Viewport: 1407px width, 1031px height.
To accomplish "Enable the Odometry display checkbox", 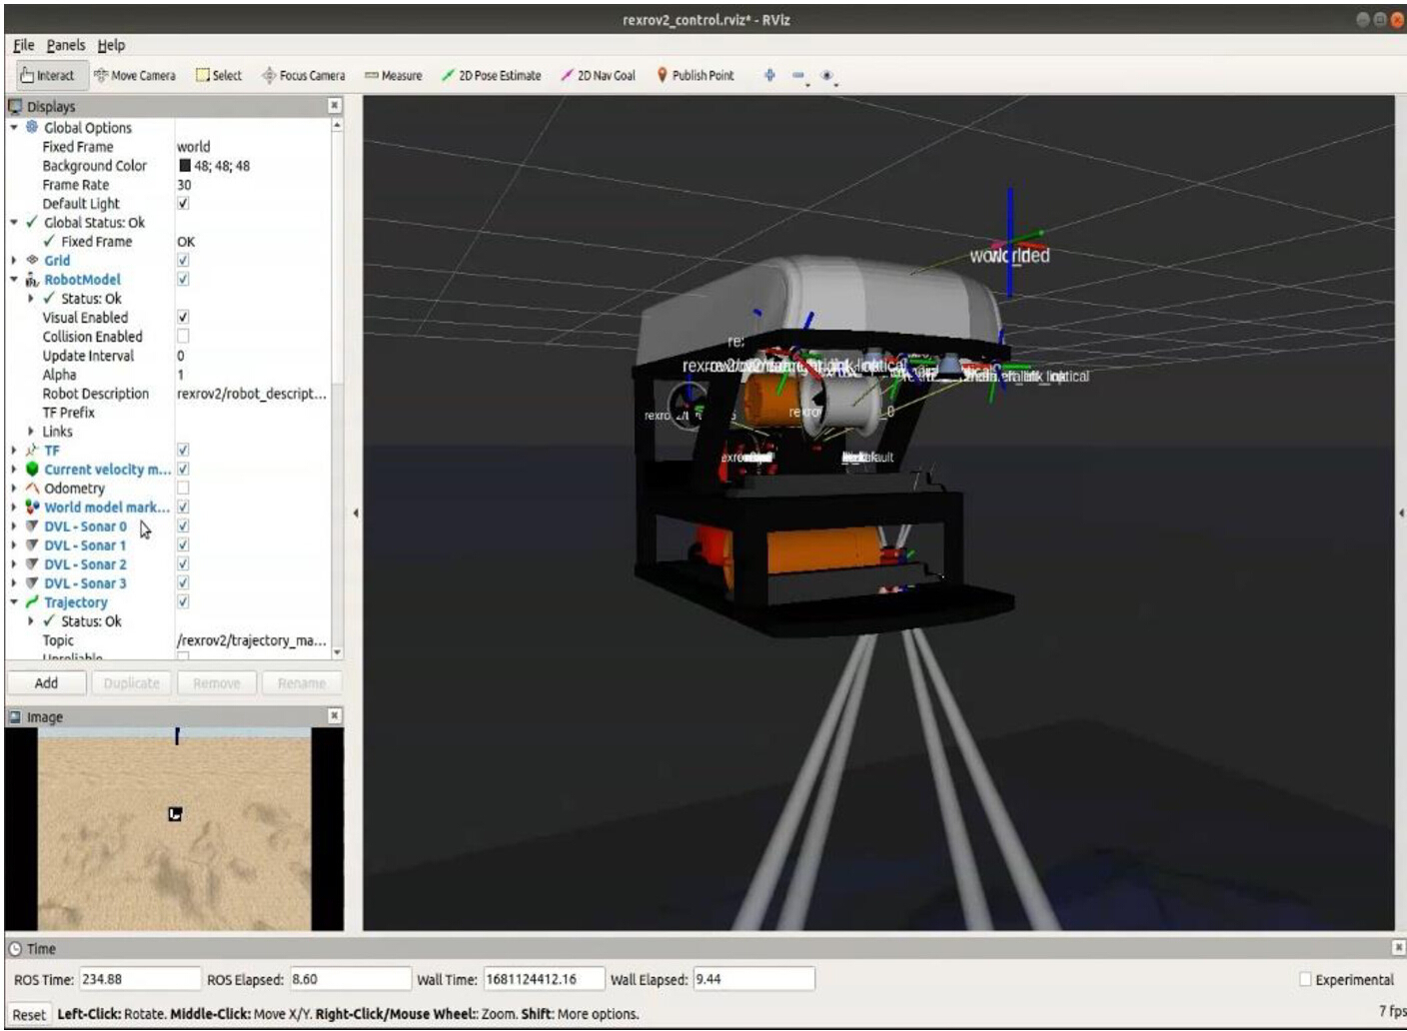I will pyautogui.click(x=183, y=488).
